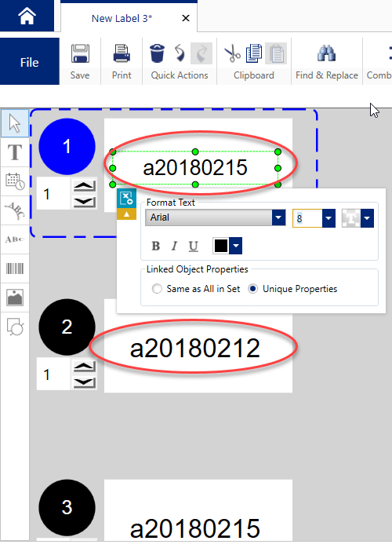Expand the Arial font dropdown
Viewport: 392px width, 548px height.
pos(278,217)
